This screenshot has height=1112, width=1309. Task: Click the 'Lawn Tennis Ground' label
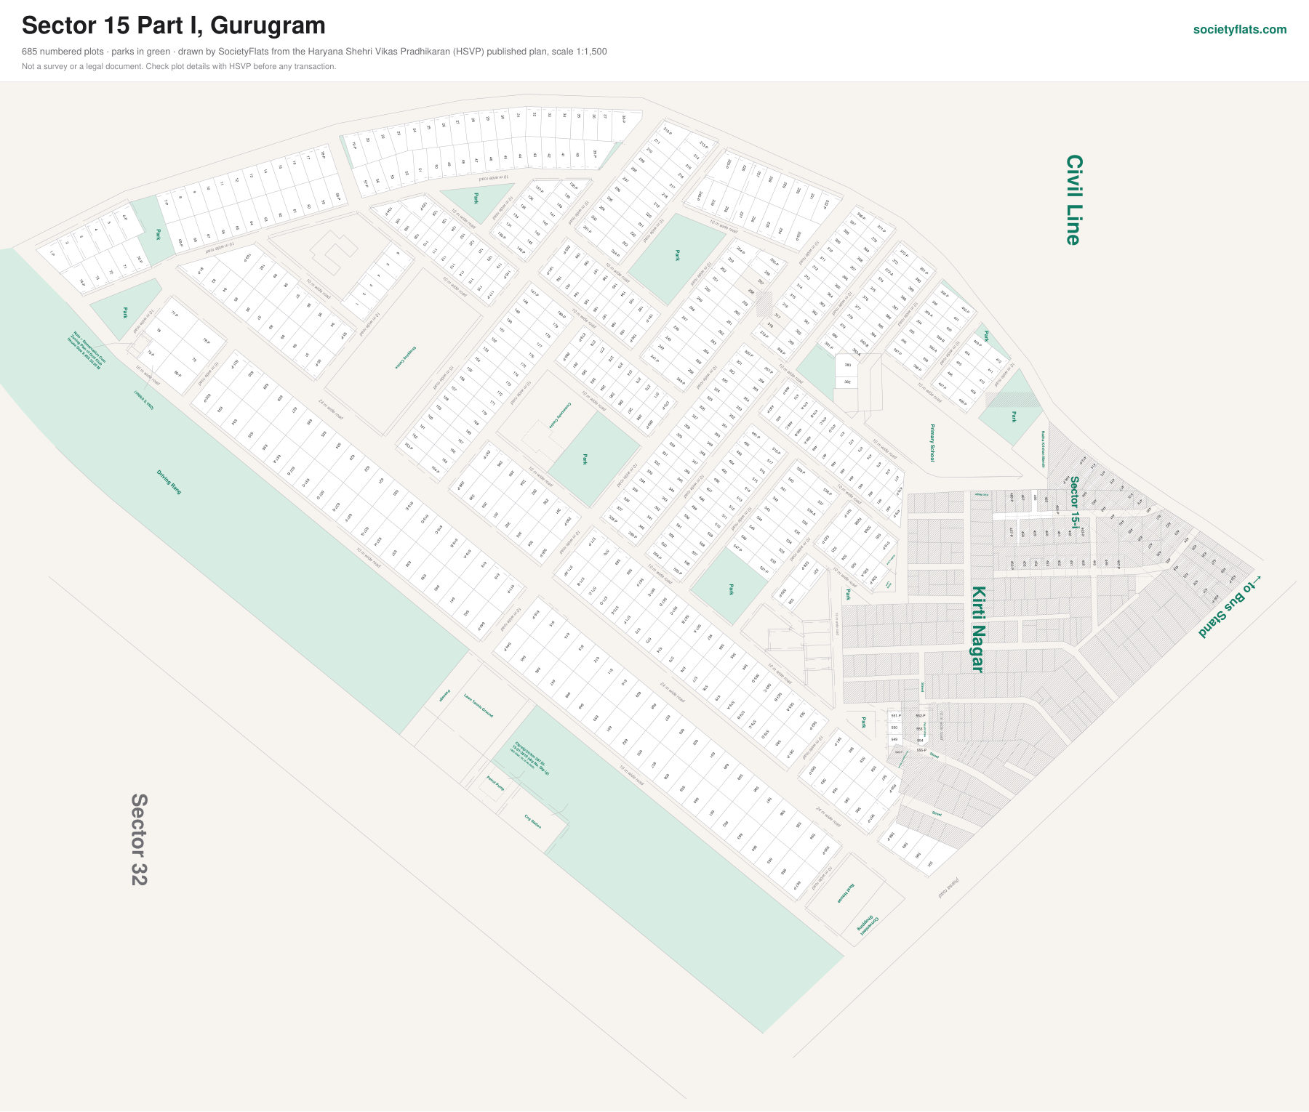[479, 706]
